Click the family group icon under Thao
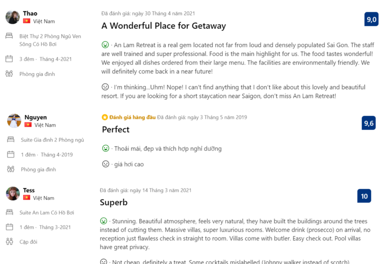The width and height of the screenshot is (380, 264). (x=9, y=74)
